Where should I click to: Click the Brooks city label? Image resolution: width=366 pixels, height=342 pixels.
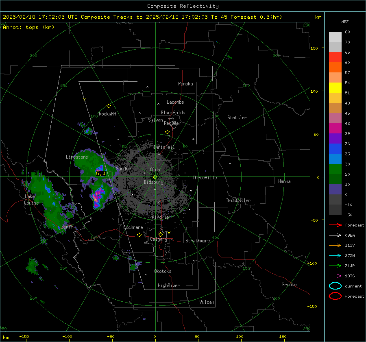coord(289,285)
